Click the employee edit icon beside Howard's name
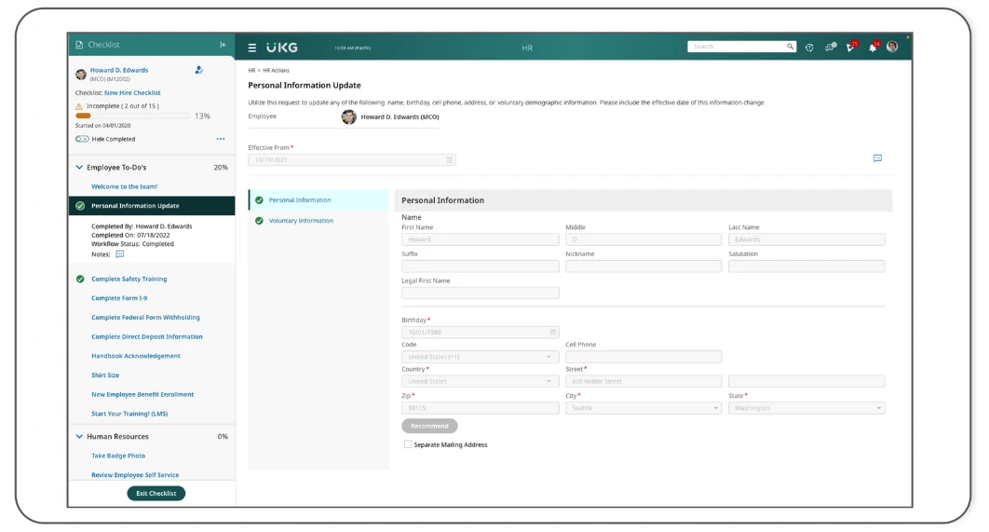This screenshot has height=532, width=989. [199, 70]
